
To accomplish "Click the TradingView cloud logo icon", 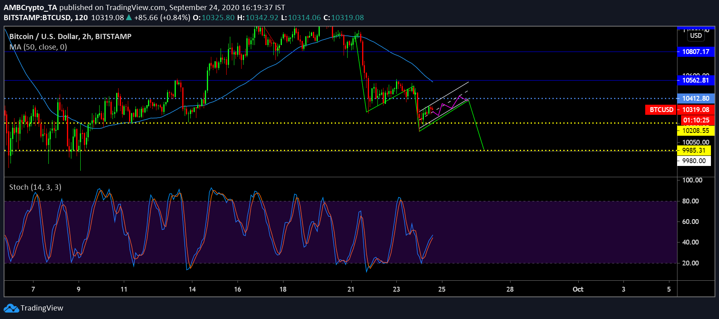I will (x=11, y=308).
